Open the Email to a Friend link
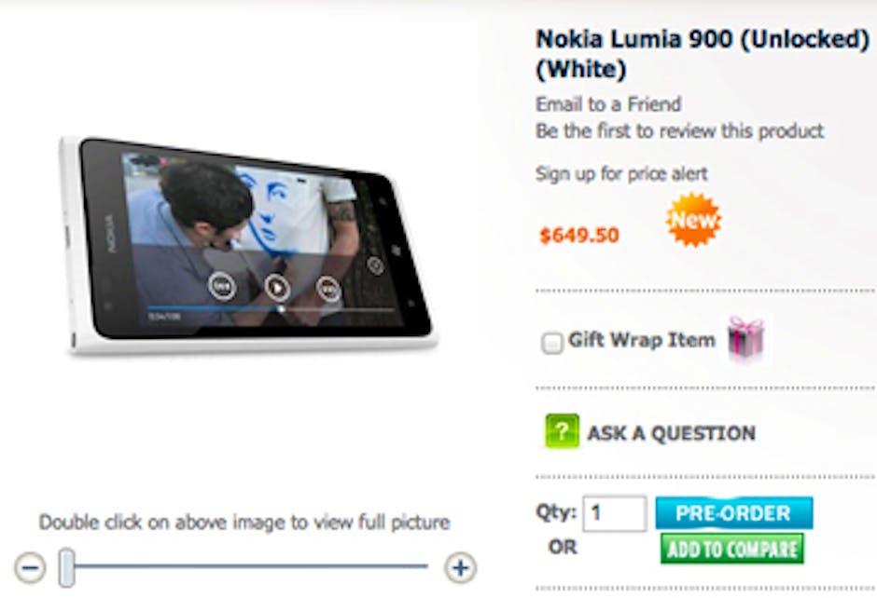This screenshot has height=598, width=877. (608, 104)
